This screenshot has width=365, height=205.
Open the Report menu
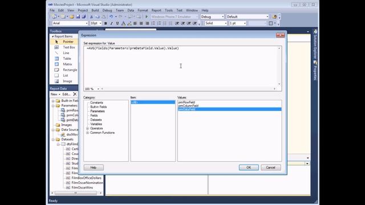[x=156, y=10]
